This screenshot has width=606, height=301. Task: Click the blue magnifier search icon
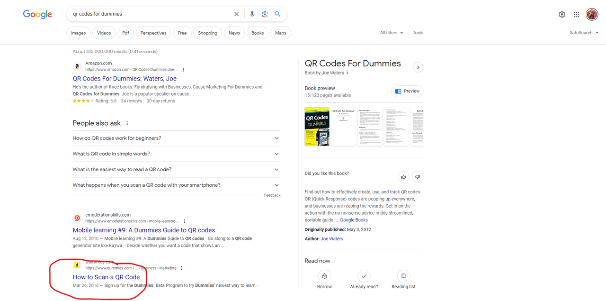[277, 14]
